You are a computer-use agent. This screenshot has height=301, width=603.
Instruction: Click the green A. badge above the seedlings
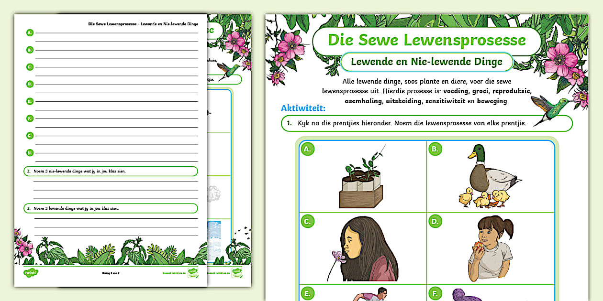click(x=308, y=149)
